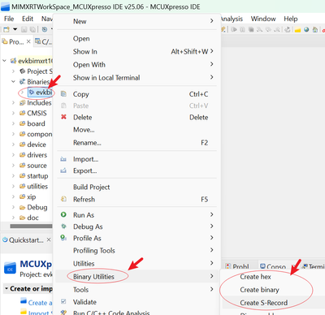The image size is (325, 315).
Task: Click the horizontal scrollbar of Project Explorer
Action: tap(31, 226)
